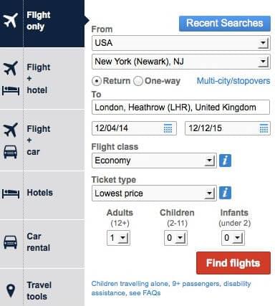Open the return date calendar icon
This screenshot has width=275, height=306.
[x=264, y=128]
